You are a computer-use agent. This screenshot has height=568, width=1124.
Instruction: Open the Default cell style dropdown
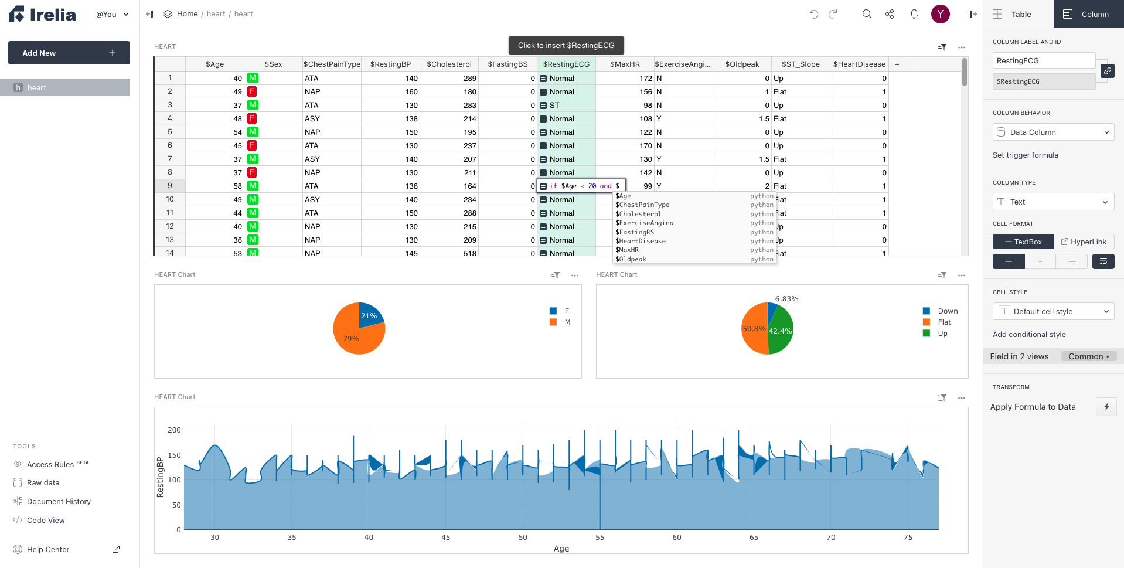(1054, 311)
